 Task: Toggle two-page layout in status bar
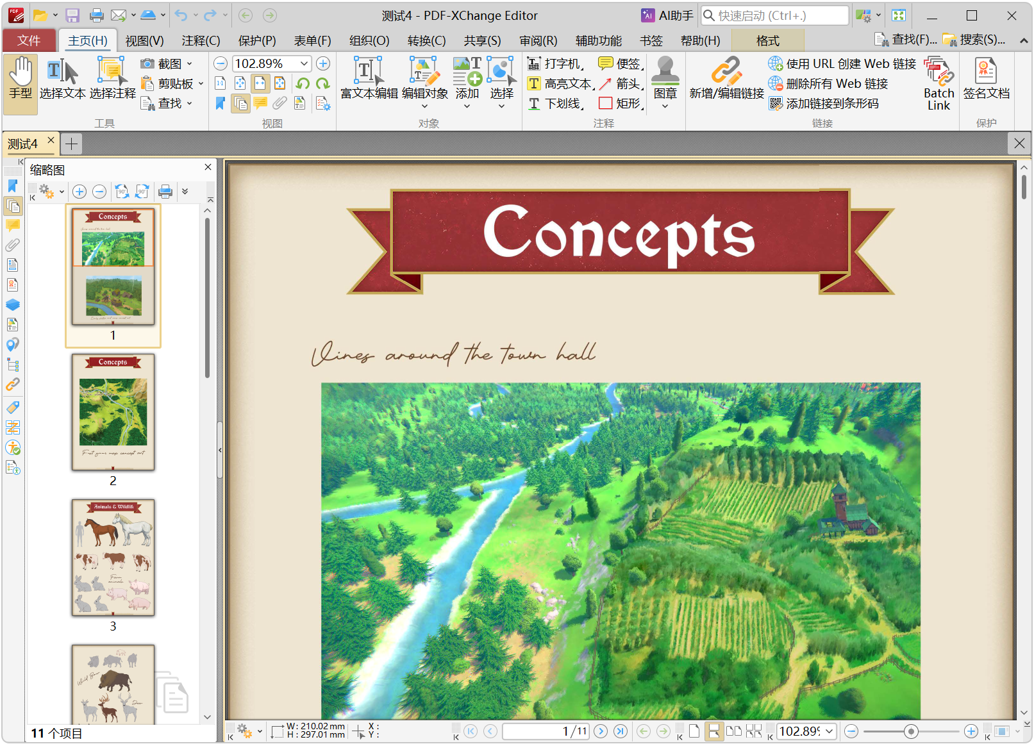tap(733, 731)
